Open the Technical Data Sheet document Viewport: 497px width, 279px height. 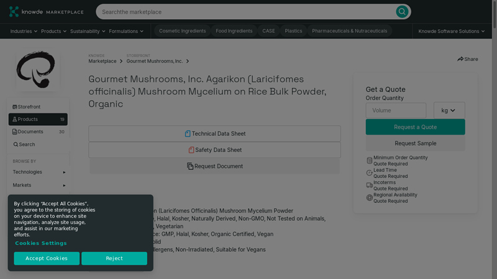click(x=214, y=133)
